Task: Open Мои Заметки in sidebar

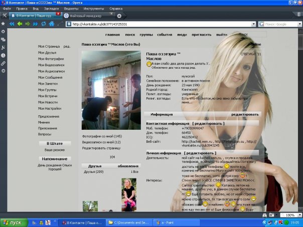Action: [x=48, y=84]
